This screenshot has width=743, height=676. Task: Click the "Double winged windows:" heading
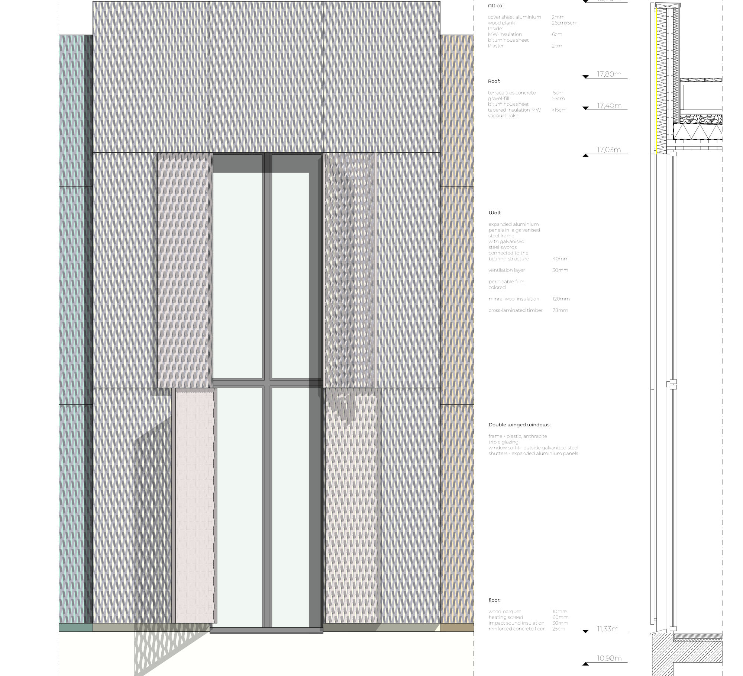click(x=519, y=424)
